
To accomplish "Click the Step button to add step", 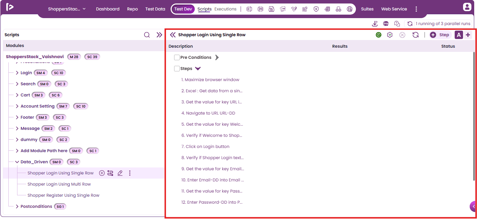I will (x=440, y=35).
